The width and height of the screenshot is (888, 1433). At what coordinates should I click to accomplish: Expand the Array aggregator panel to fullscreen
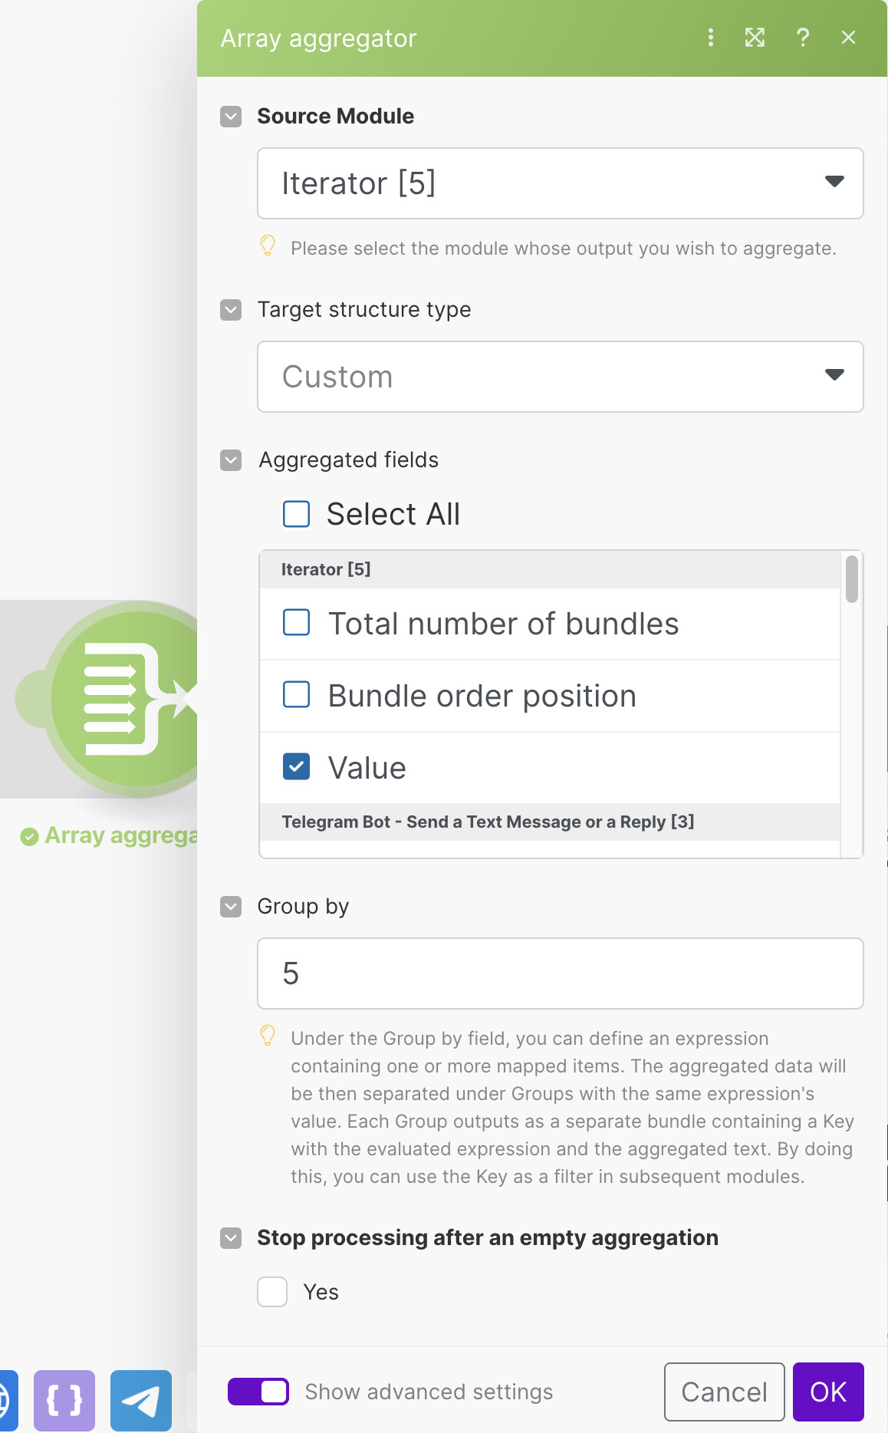coord(755,38)
